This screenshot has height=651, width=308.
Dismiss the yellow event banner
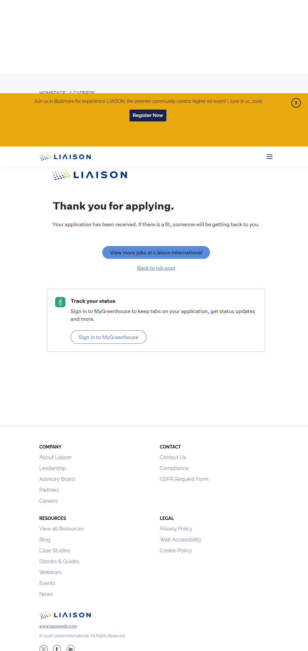coord(296,103)
